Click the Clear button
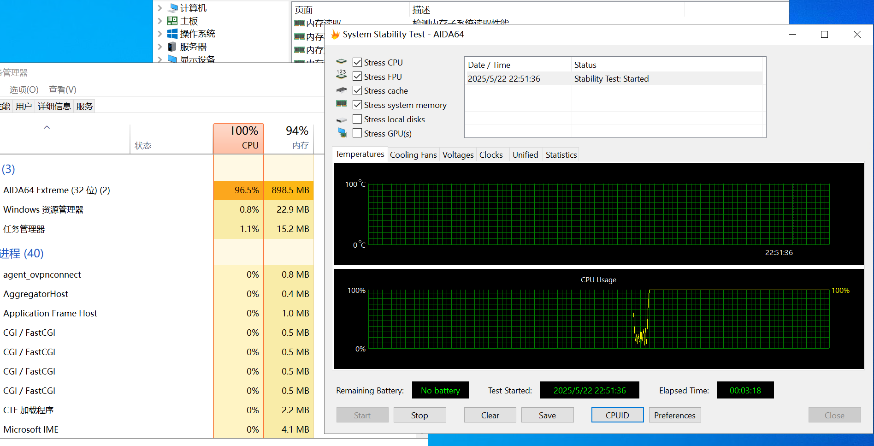This screenshot has width=874, height=446. click(x=490, y=415)
